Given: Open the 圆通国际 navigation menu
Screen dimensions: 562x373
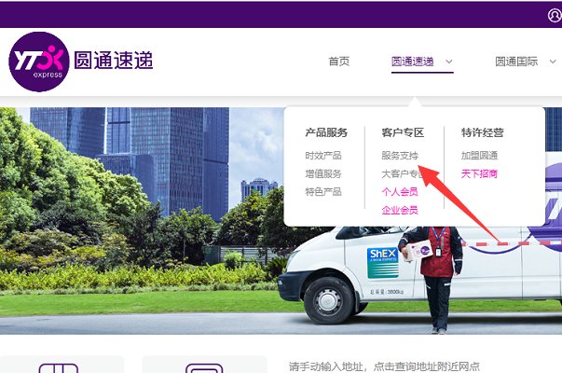Looking at the screenshot, I should (516, 62).
